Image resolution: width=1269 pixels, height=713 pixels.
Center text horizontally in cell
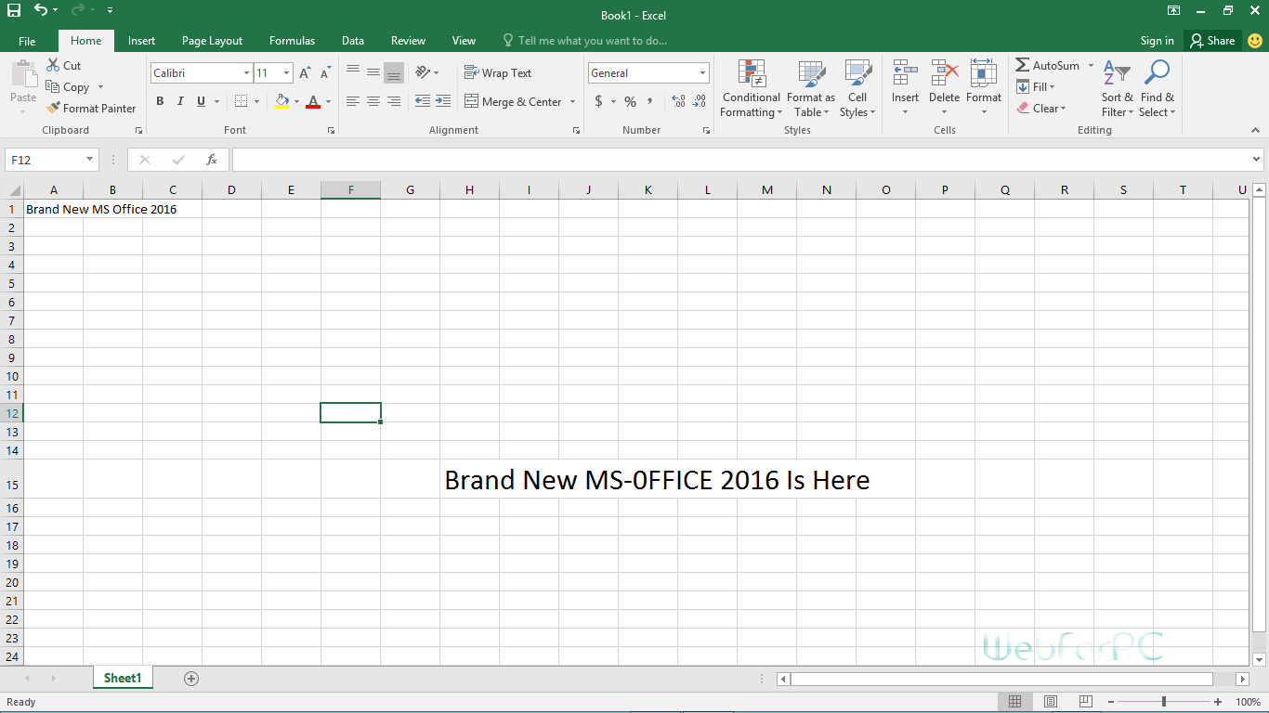(x=373, y=101)
